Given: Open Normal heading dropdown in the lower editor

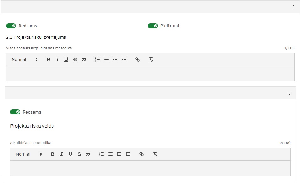Looking at the screenshot, I should coord(29,154).
